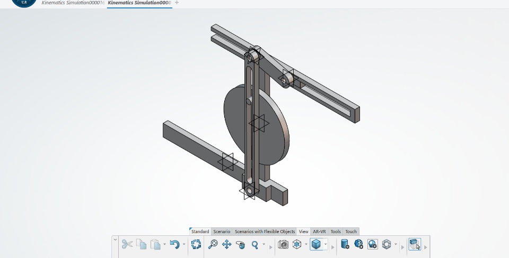Viewport: 509px width, 258px height.
Task: Click the joint marker at disc center
Action: [259, 123]
